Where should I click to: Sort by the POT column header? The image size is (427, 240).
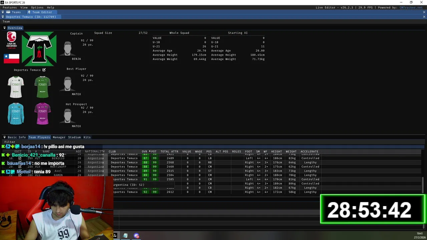(x=154, y=152)
